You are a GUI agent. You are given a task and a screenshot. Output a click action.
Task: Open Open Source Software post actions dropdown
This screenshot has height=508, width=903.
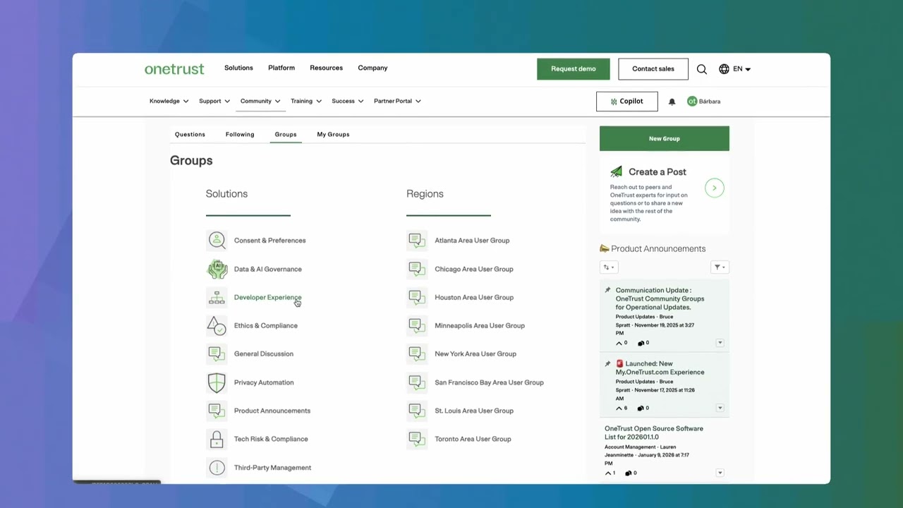pos(720,473)
